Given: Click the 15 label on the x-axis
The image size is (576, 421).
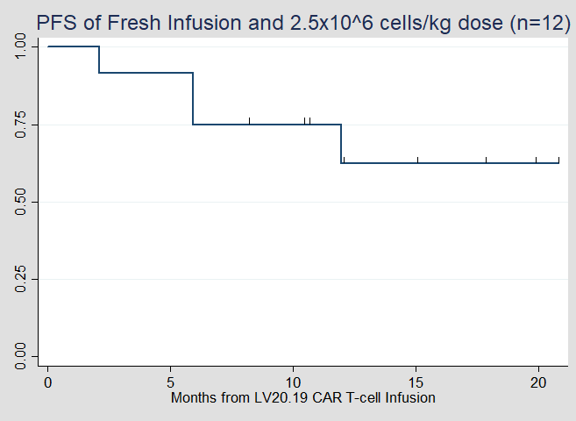Looking at the screenshot, I should (x=416, y=383).
